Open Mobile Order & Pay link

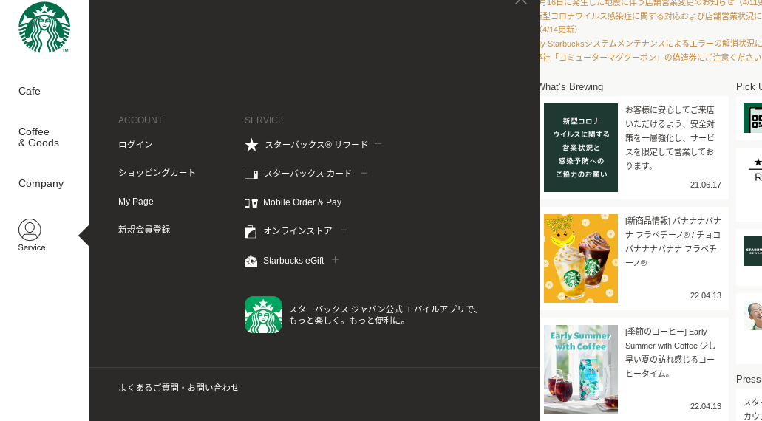302,202
